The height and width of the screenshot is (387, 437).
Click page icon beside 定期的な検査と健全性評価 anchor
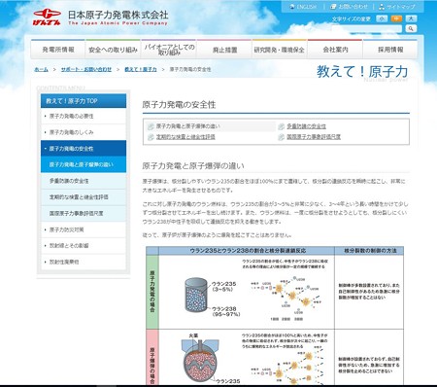click(x=151, y=137)
